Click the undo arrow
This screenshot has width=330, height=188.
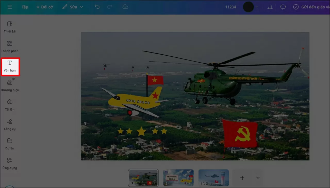97,7
